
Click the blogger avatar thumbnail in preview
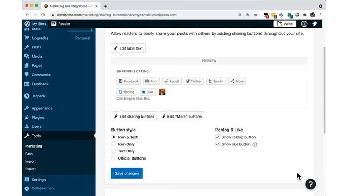(x=162, y=92)
